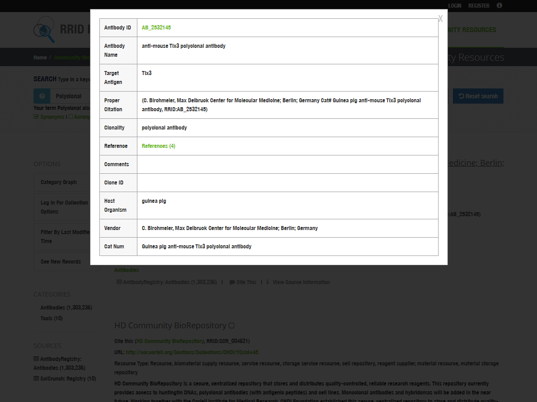Image resolution: width=537 pixels, height=402 pixels.
Task: Toggle the Acronyms checkbox
Action: pyautogui.click(x=71, y=117)
